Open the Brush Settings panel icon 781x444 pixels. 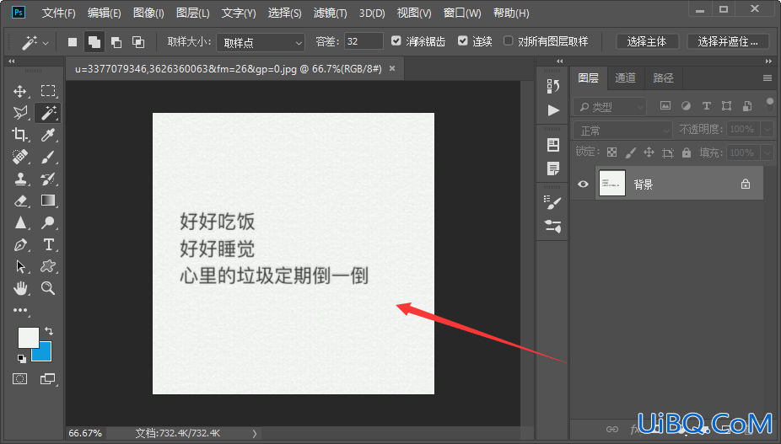(x=553, y=202)
